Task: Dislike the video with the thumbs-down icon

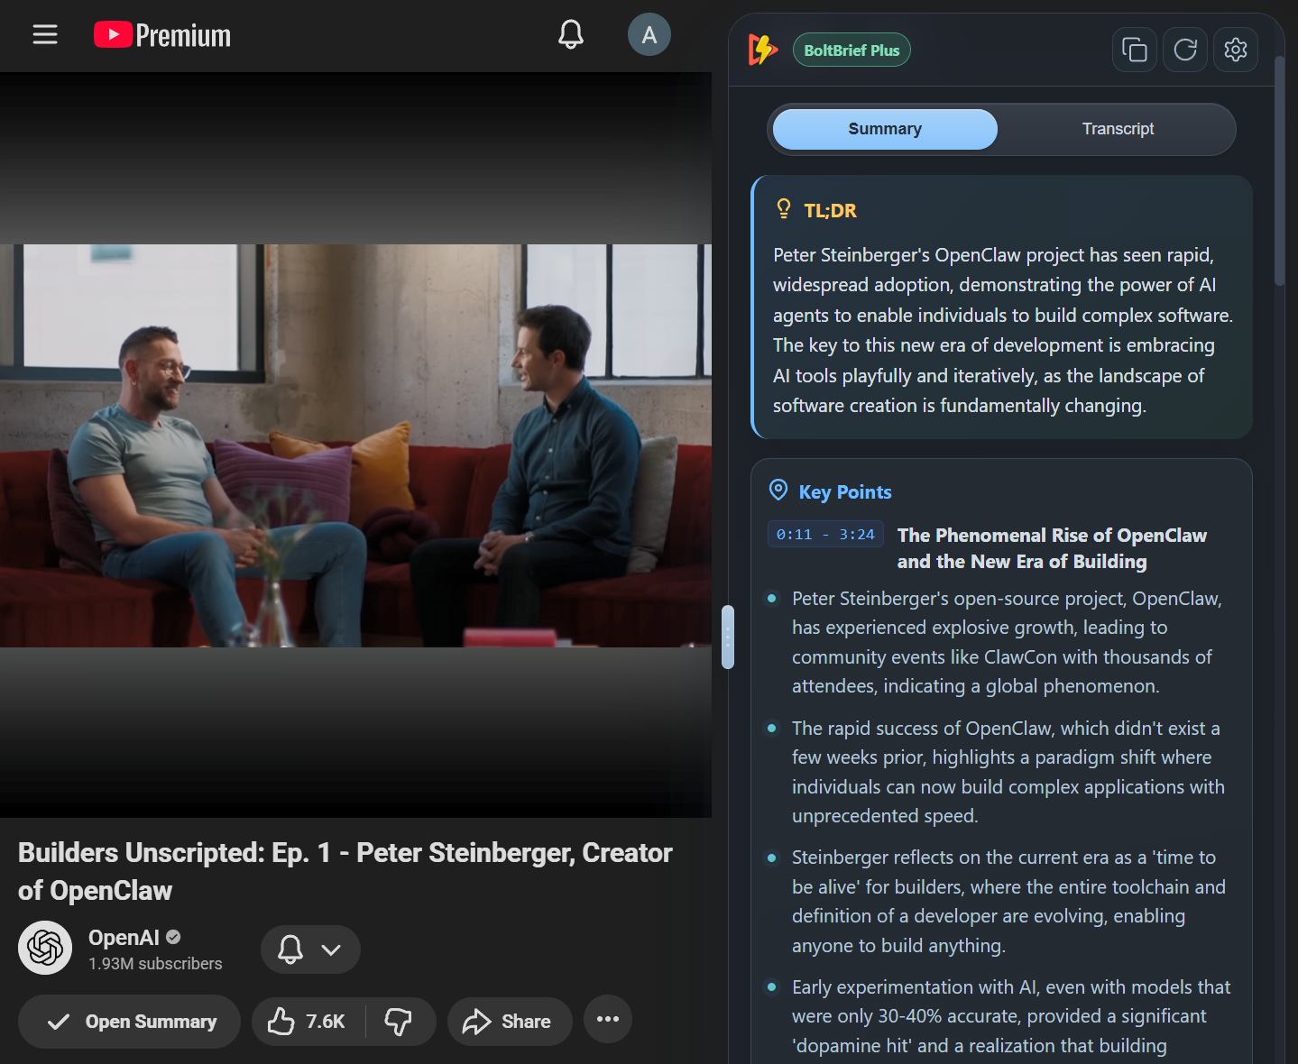Action: pyautogui.click(x=400, y=1020)
